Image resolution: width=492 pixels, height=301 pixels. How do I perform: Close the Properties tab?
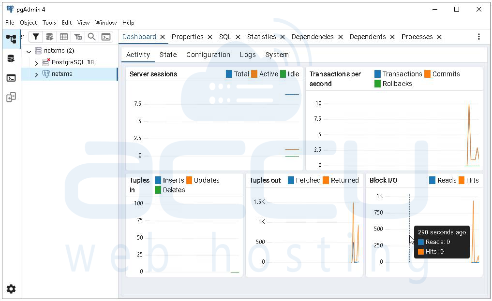(x=210, y=37)
